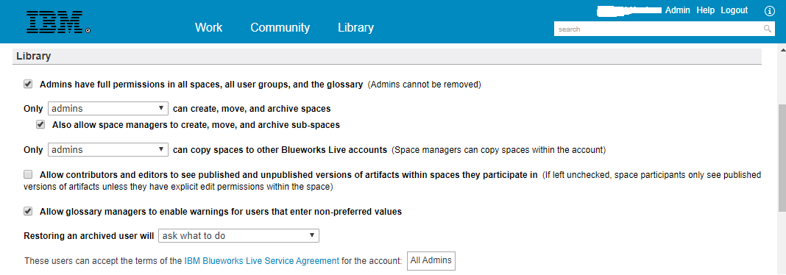Switch to the Library tab
Viewport: 786px width, 275px height.
click(x=355, y=27)
